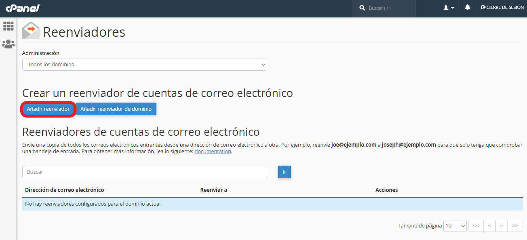Go to previous page of results
The height and width of the screenshot is (240, 527).
coord(489,226)
